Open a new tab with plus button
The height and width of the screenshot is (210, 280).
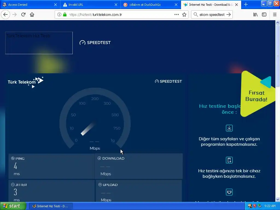point(246,4)
